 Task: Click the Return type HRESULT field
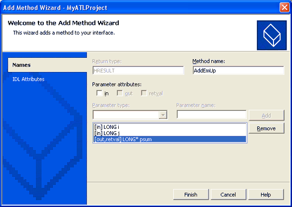138,70
